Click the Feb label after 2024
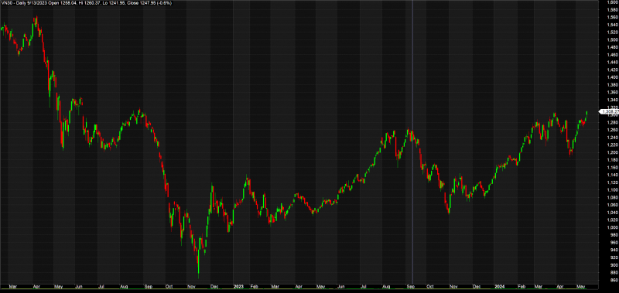Screen dimensions: 619x293 pos(520,287)
